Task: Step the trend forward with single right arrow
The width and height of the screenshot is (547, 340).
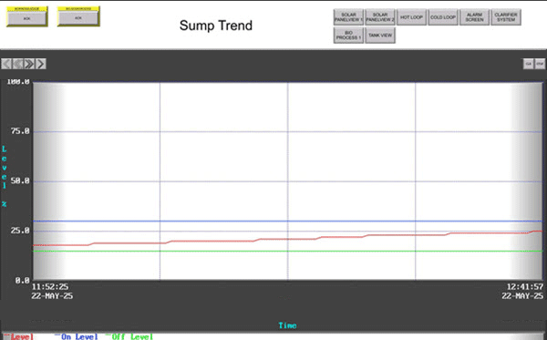Action: coord(41,64)
